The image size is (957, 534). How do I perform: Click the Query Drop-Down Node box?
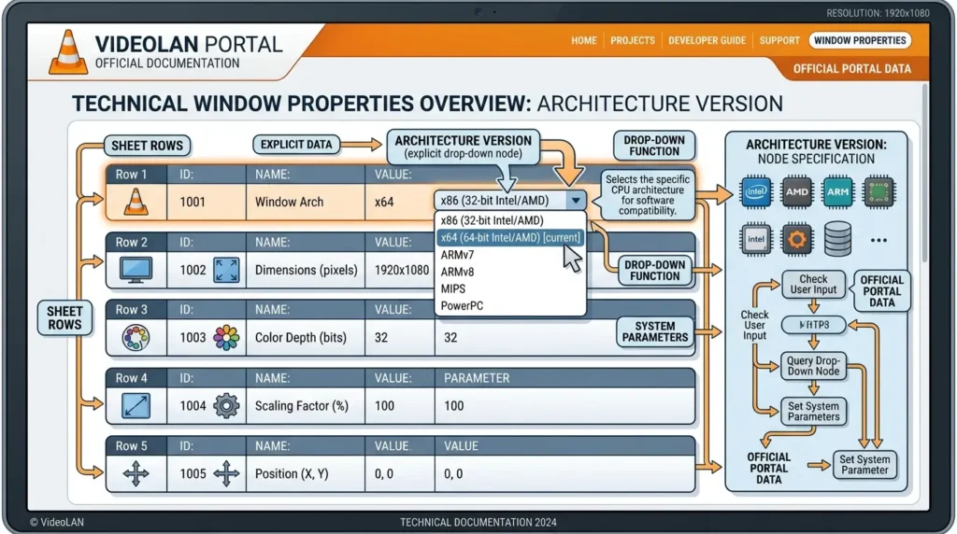click(x=814, y=366)
